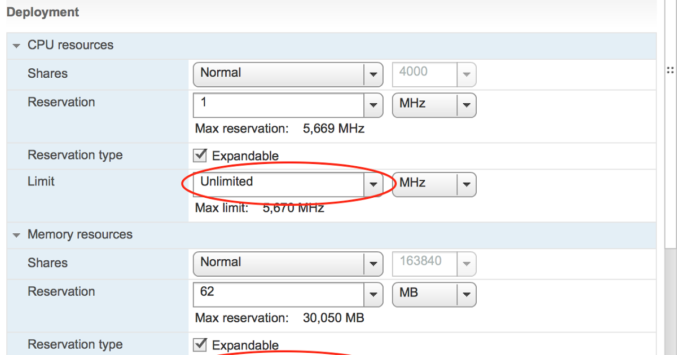Click the panel resize grip handle
This screenshot has width=677, height=355.
[x=670, y=70]
